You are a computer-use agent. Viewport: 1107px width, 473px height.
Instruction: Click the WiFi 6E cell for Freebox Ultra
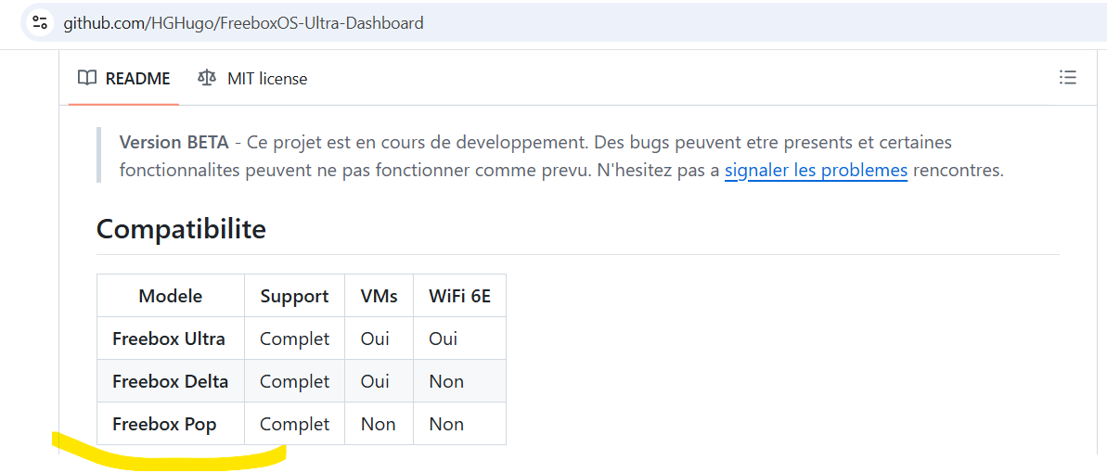click(x=444, y=339)
